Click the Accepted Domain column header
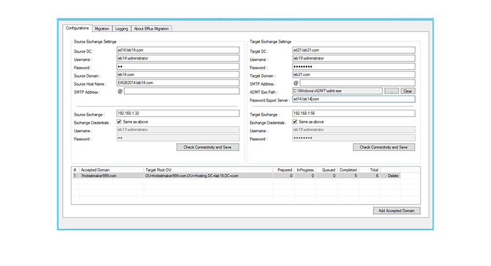491x266 pixels. (x=112, y=170)
